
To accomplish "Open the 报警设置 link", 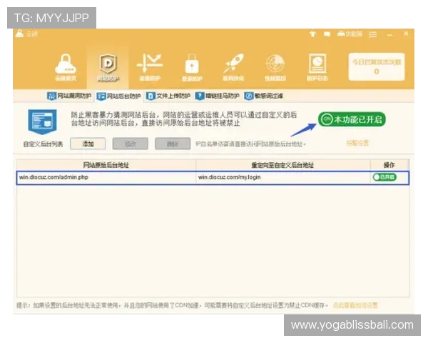I will 357,143.
